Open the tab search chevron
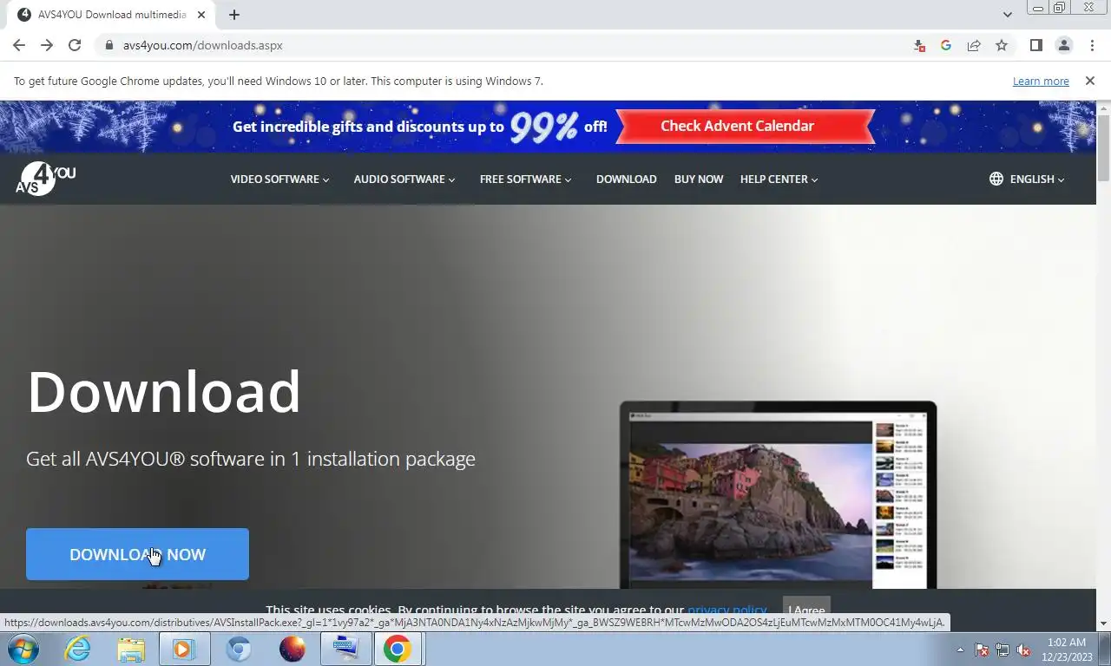 pos(1007,15)
